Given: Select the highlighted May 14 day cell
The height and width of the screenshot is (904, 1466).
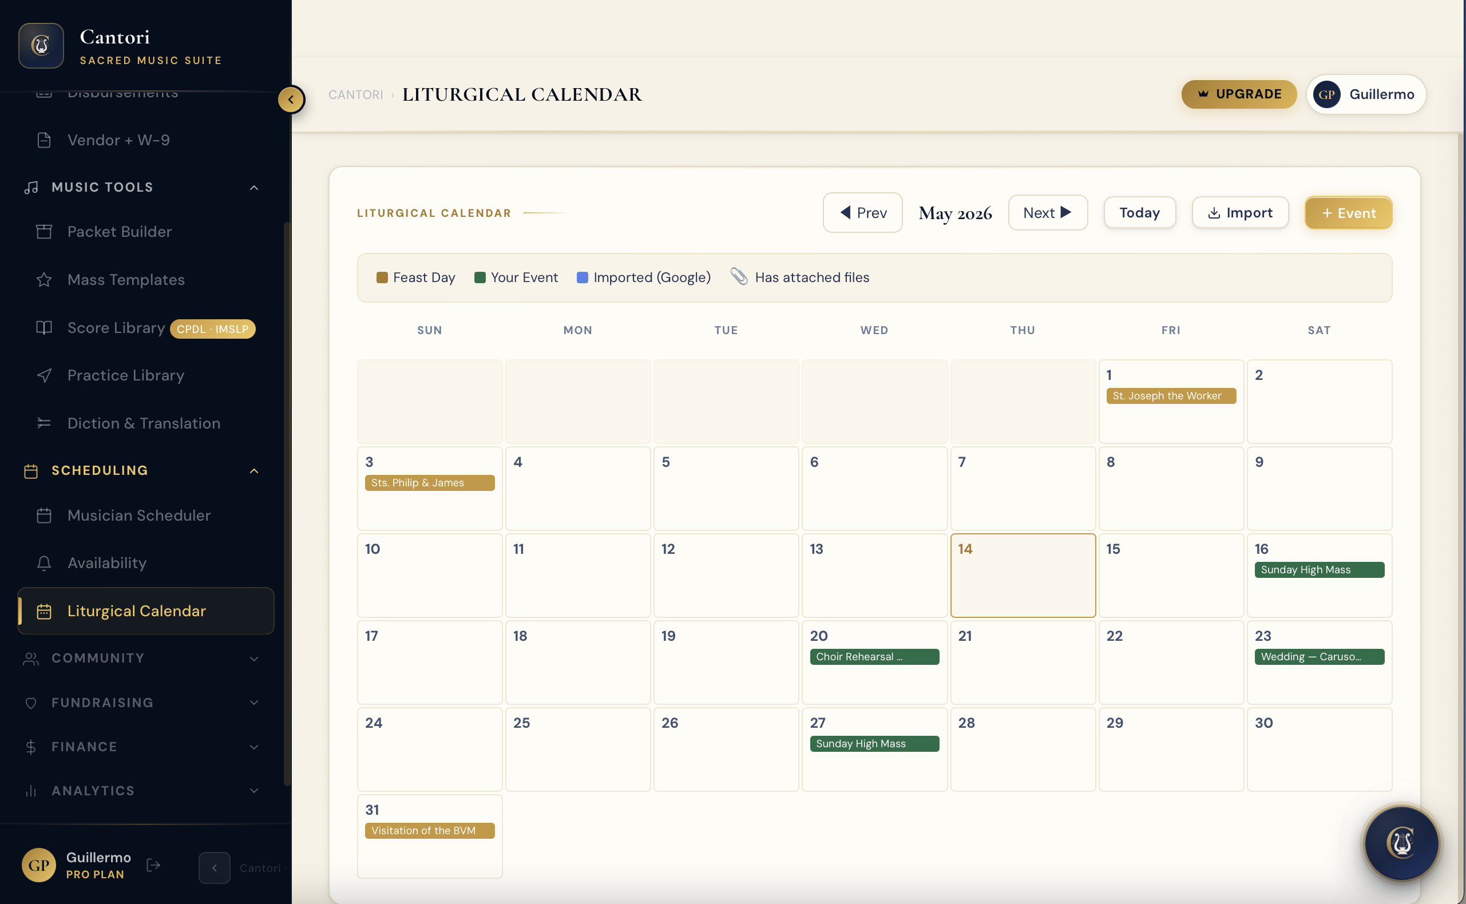Looking at the screenshot, I should (x=1023, y=575).
